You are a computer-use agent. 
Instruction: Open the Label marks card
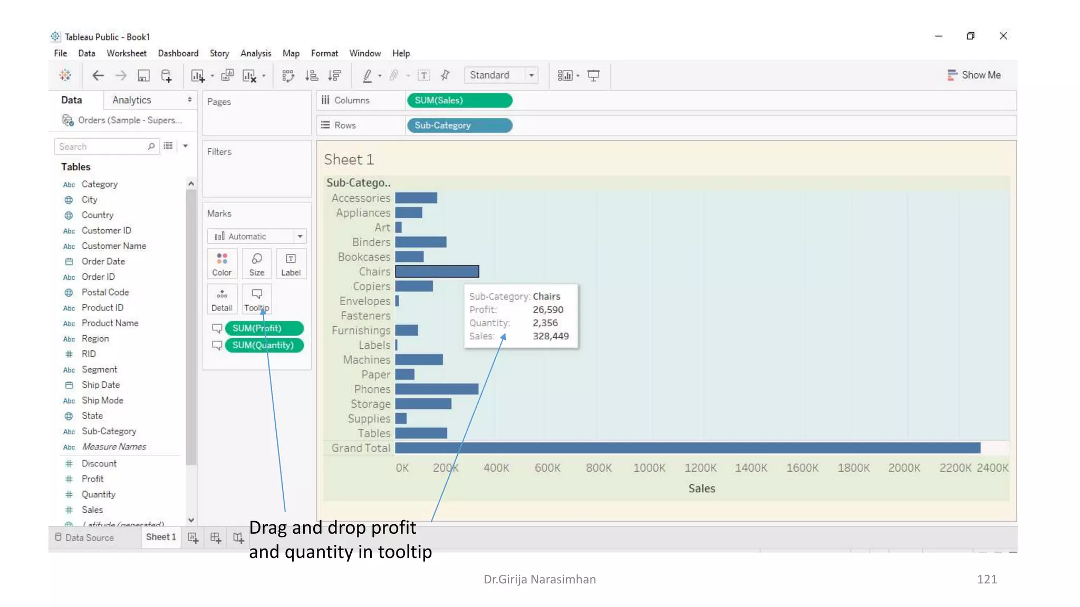point(291,263)
